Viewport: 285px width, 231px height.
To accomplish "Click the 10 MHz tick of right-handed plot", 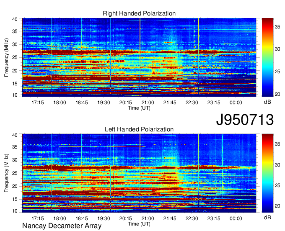I will [x=15, y=95].
